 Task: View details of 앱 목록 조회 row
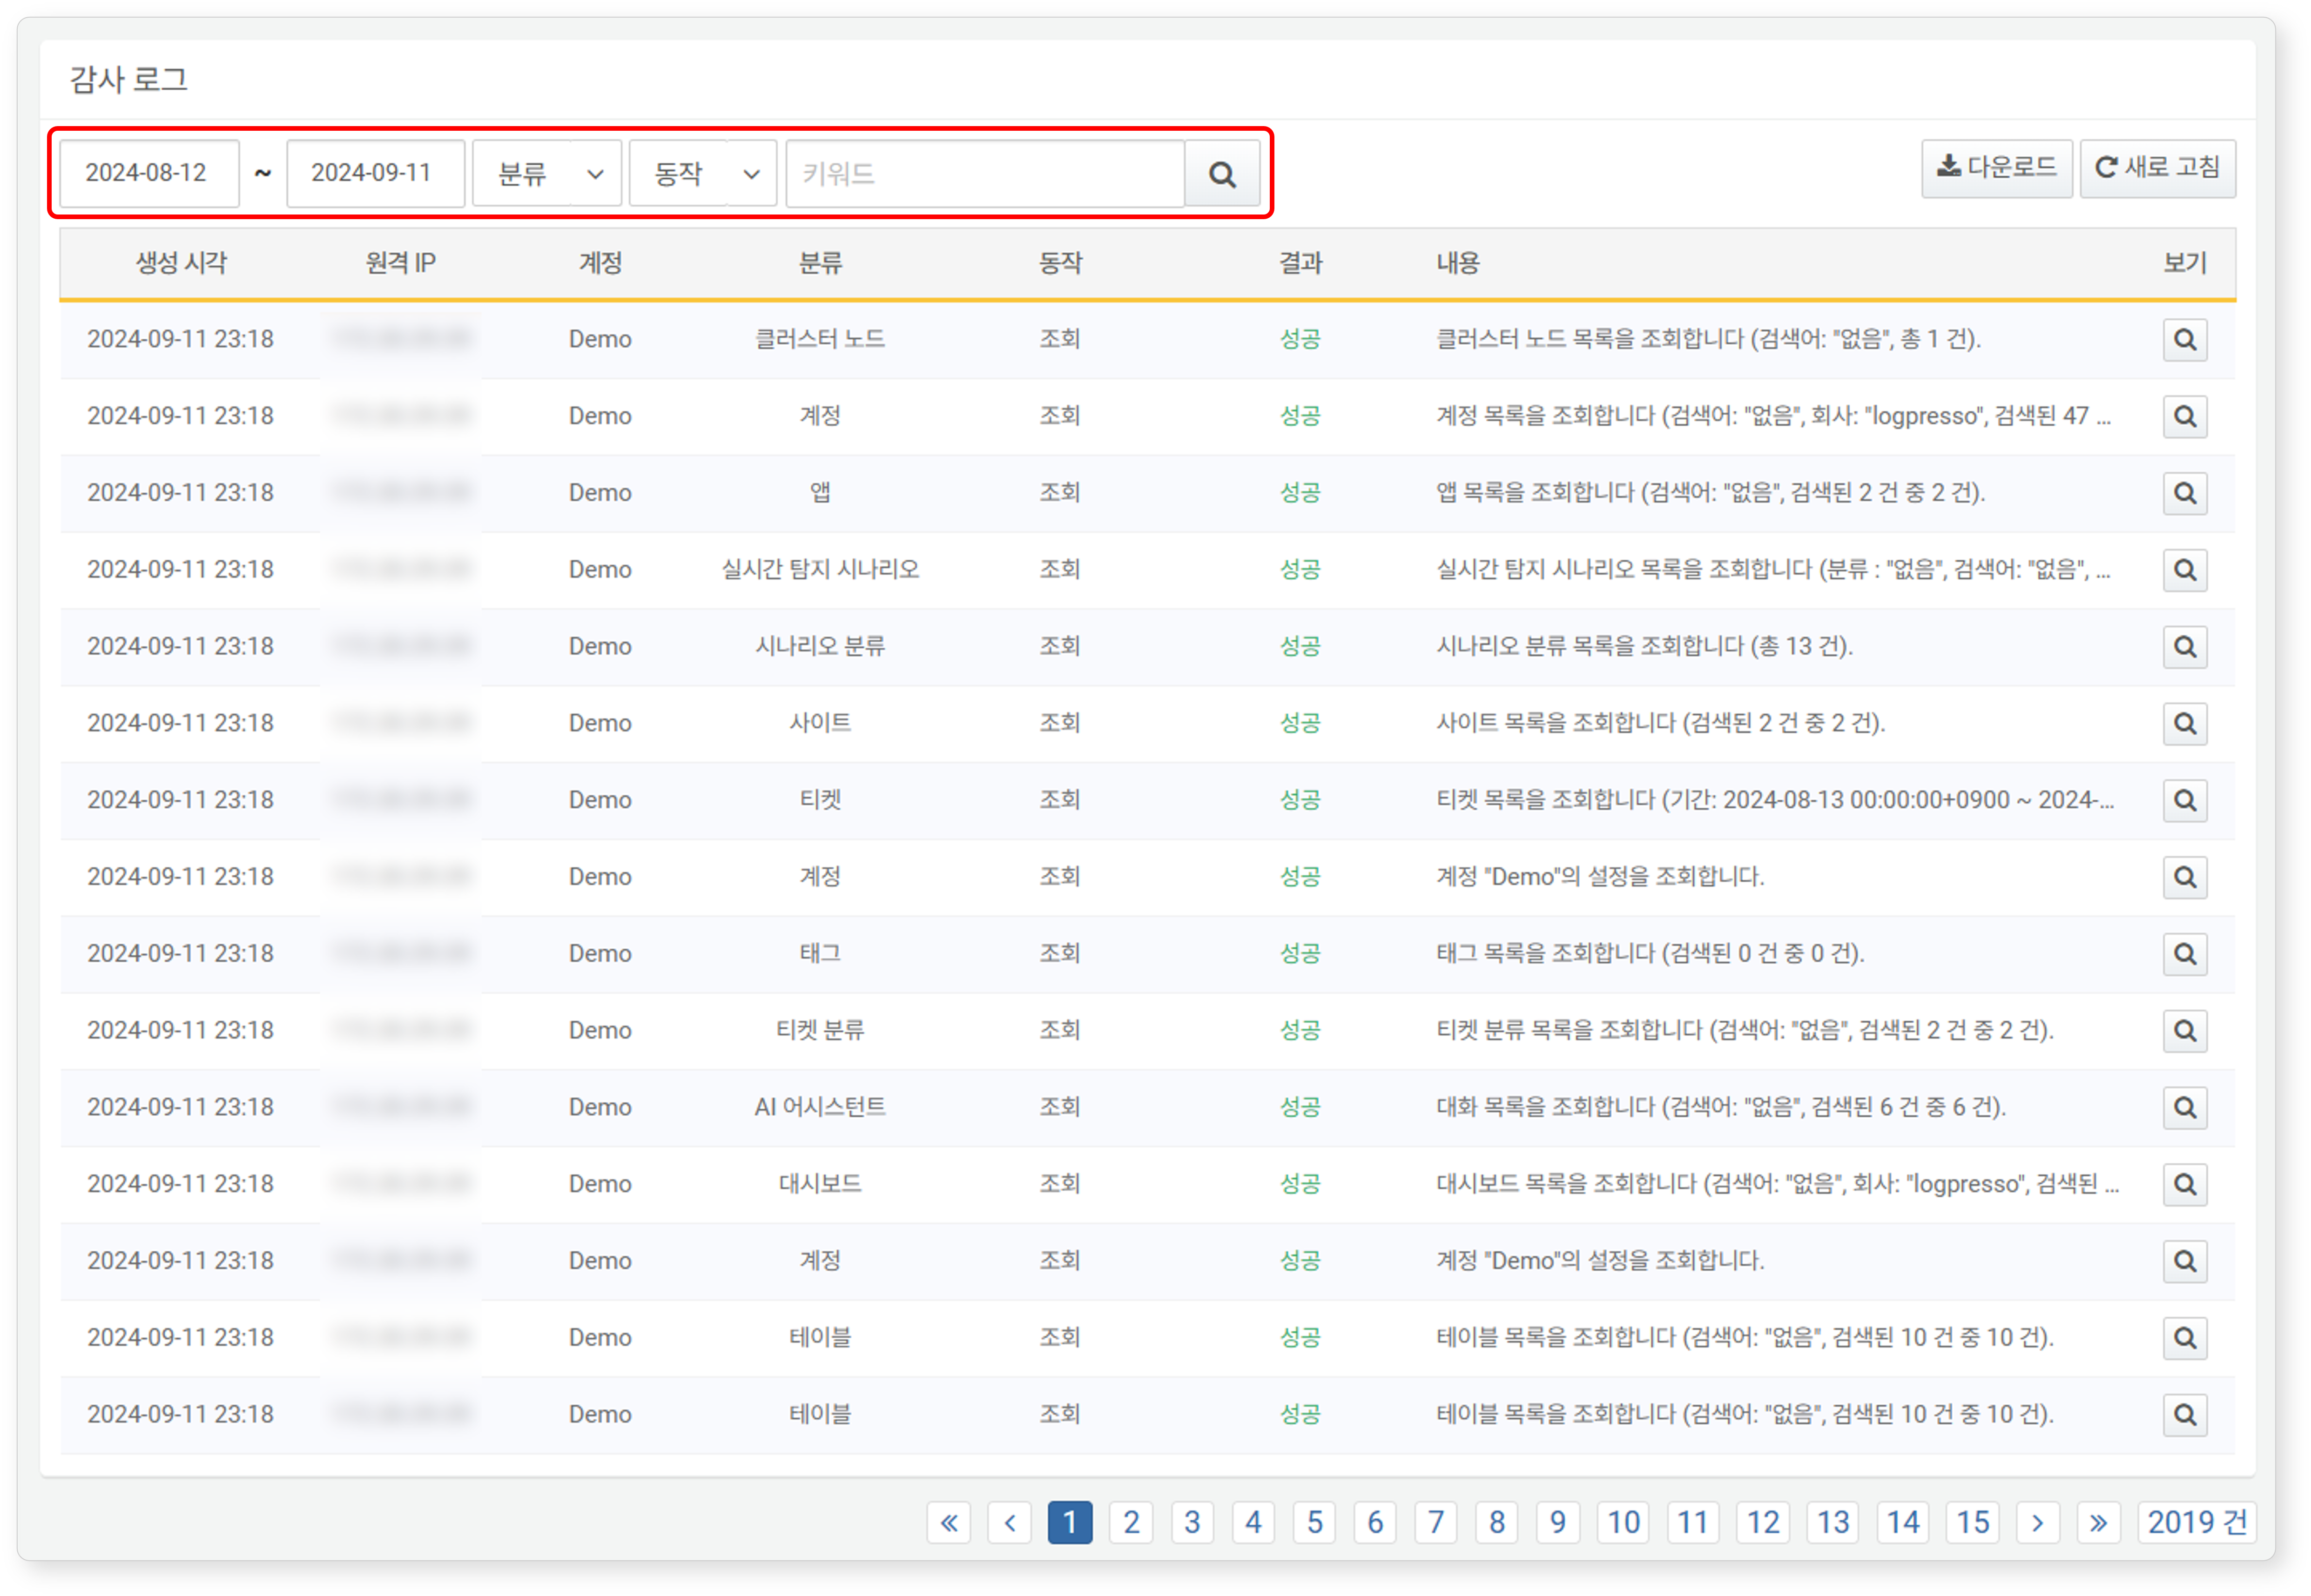[x=2184, y=493]
